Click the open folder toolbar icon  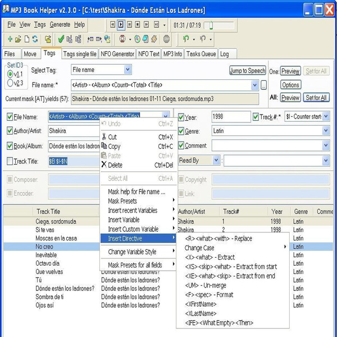[x=19, y=39]
